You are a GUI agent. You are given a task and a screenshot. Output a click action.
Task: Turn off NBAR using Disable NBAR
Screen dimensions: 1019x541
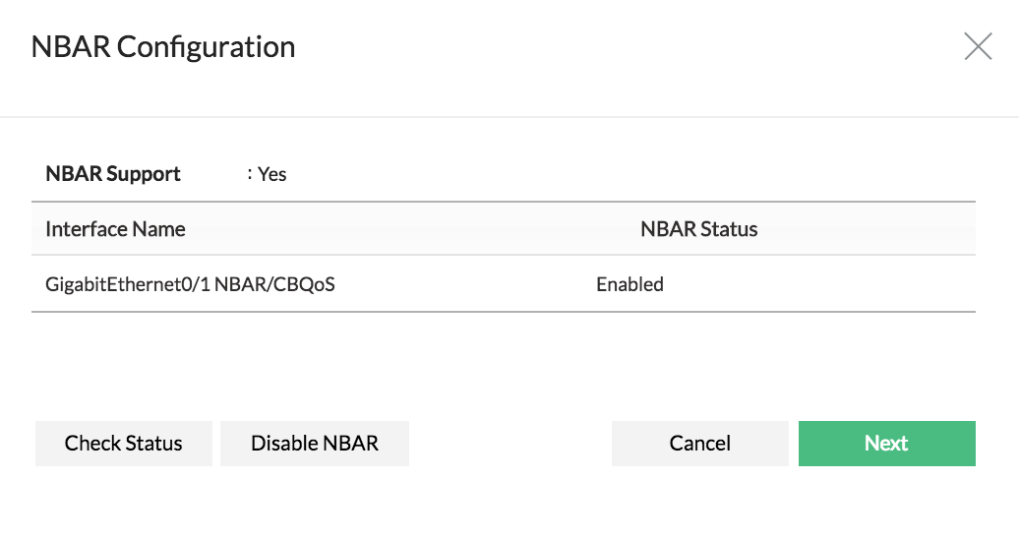click(315, 444)
